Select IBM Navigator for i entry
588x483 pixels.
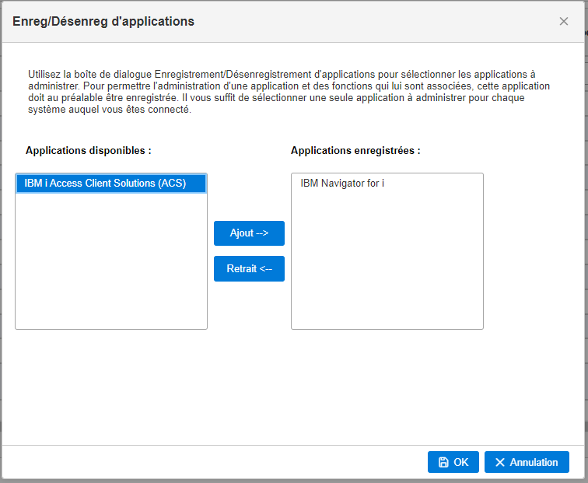[387, 184]
